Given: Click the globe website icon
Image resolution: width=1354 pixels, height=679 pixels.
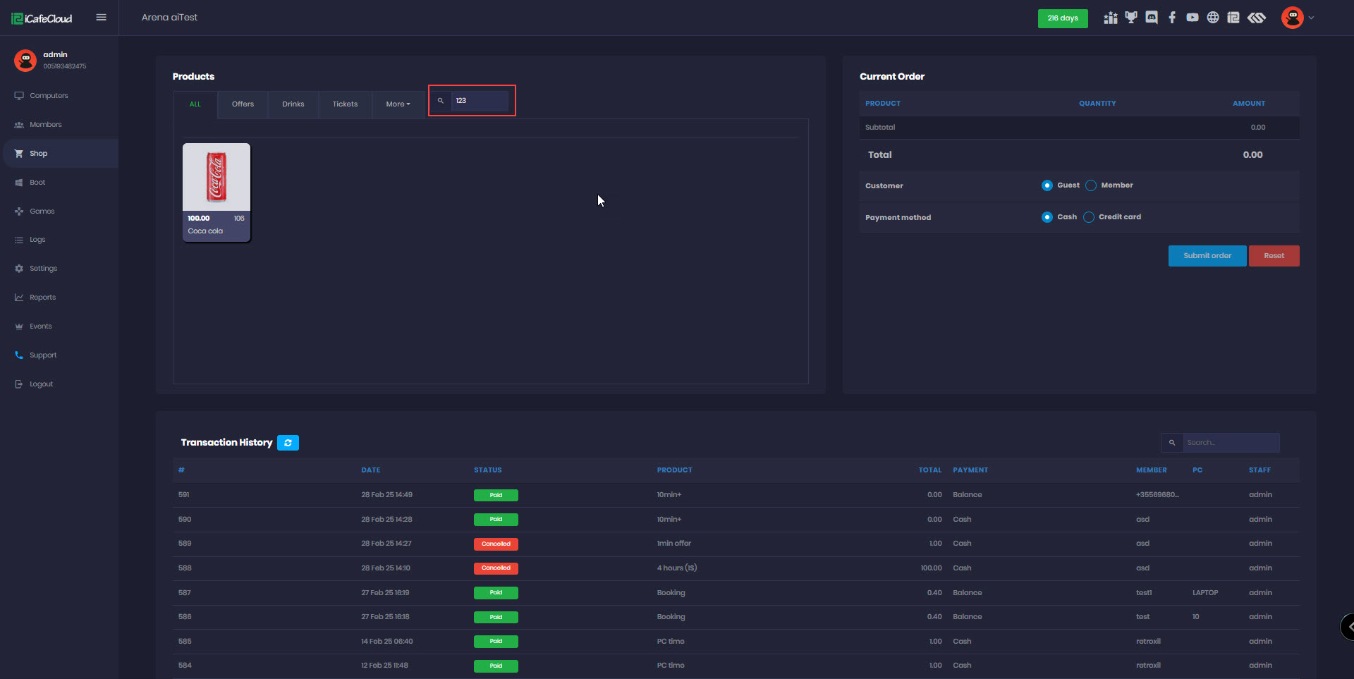Looking at the screenshot, I should point(1213,18).
